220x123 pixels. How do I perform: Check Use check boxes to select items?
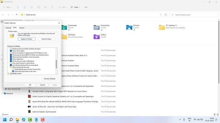(11, 63)
